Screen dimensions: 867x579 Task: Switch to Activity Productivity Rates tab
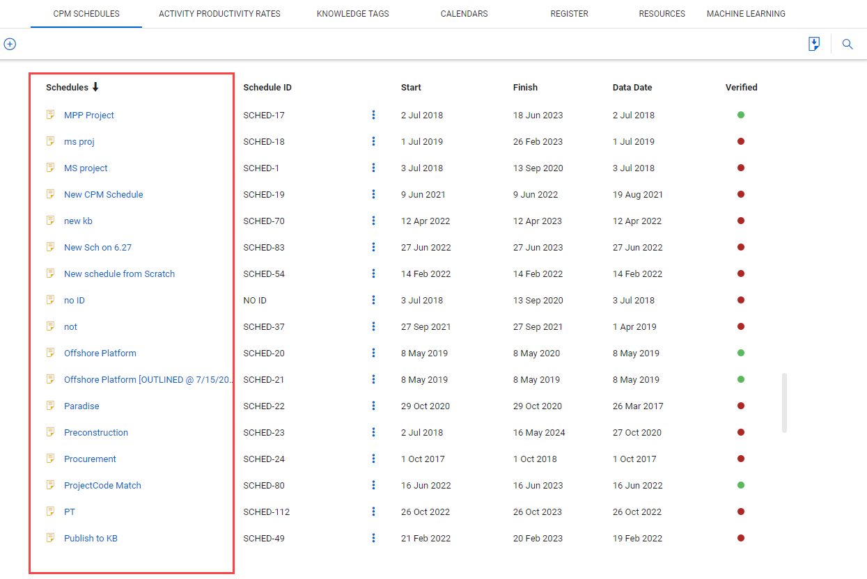pyautogui.click(x=219, y=14)
